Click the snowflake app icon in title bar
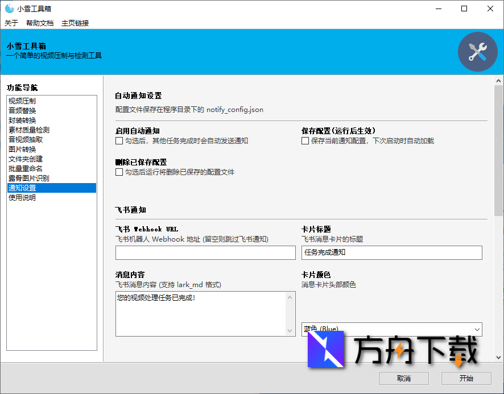 pyautogui.click(x=10, y=9)
